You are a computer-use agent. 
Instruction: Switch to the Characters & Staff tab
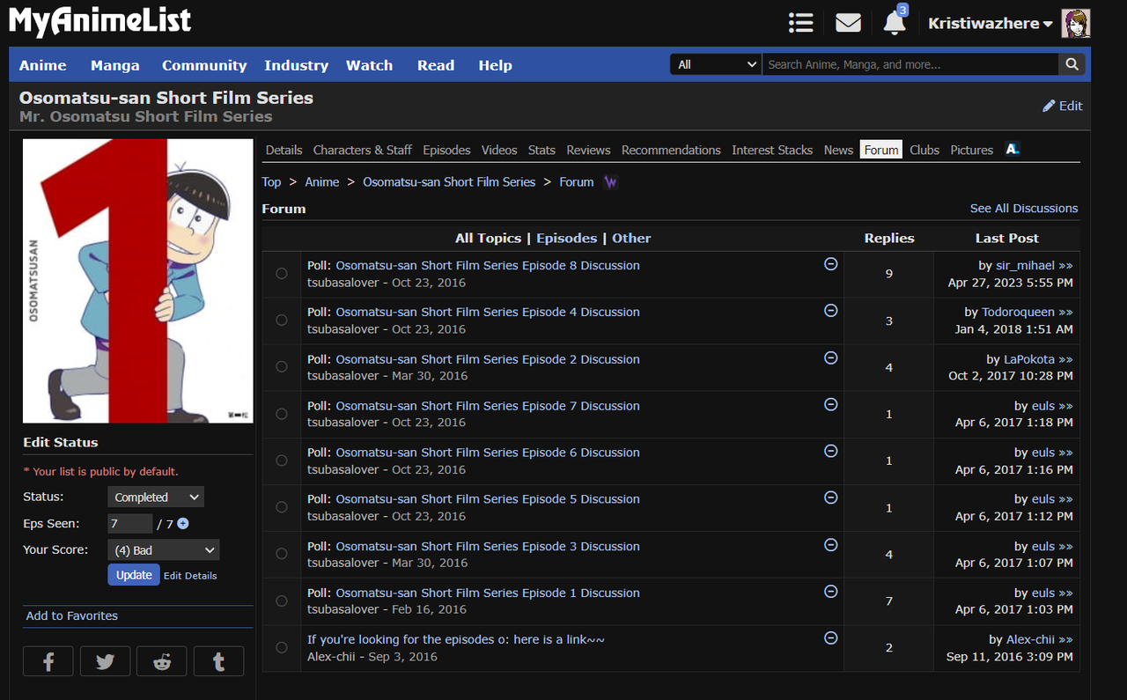363,150
